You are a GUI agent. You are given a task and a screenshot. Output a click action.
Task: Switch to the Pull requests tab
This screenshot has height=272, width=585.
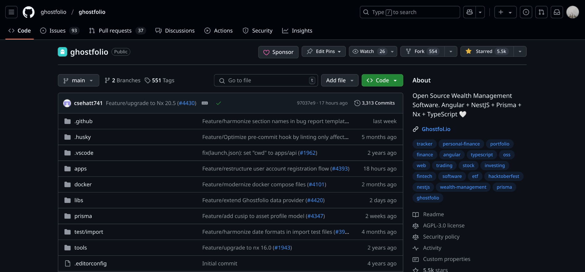point(117,31)
